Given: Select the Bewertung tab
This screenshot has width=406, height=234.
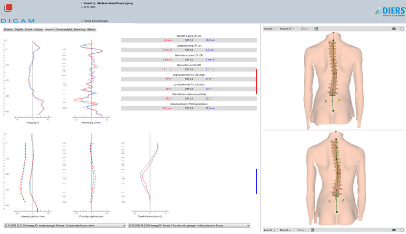Looking at the screenshot, I should click(79, 30).
